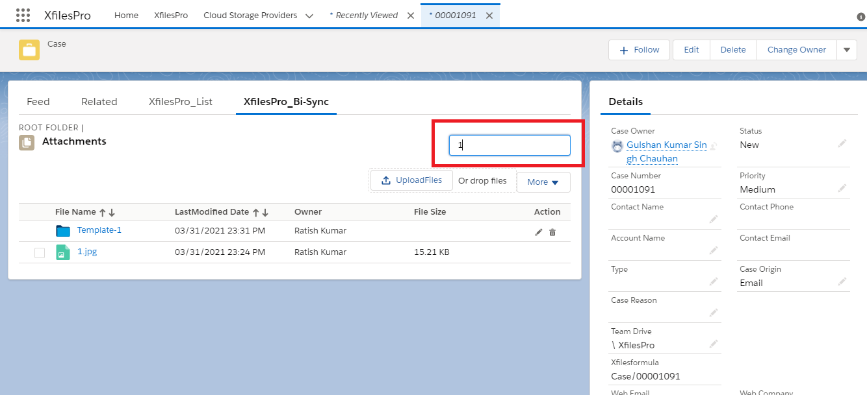
Task: Open the 1.jpg file link
Action: (x=87, y=252)
